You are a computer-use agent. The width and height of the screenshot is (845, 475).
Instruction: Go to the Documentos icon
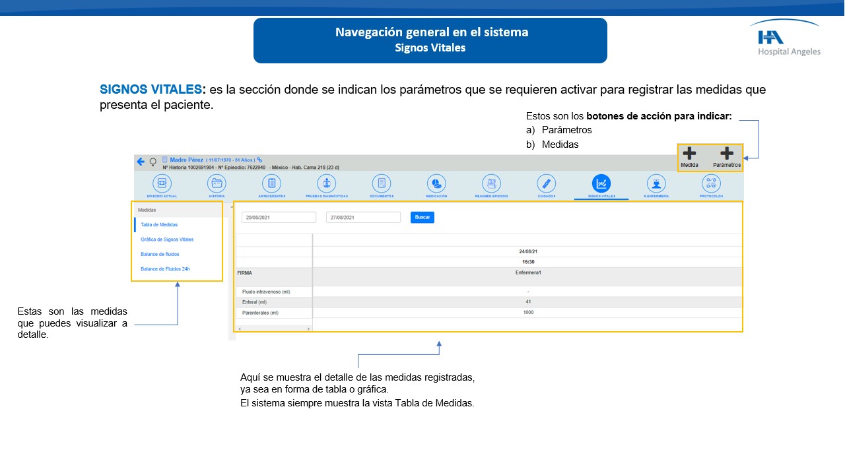(382, 183)
